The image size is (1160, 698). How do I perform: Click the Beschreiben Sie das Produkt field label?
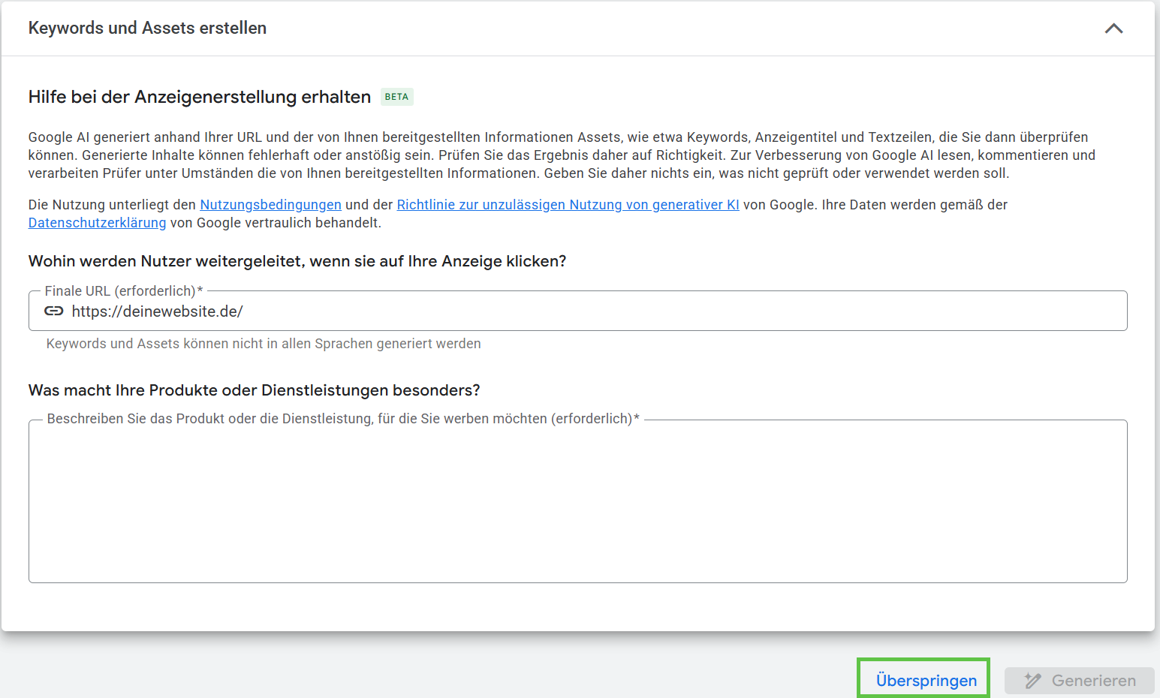pos(342,419)
